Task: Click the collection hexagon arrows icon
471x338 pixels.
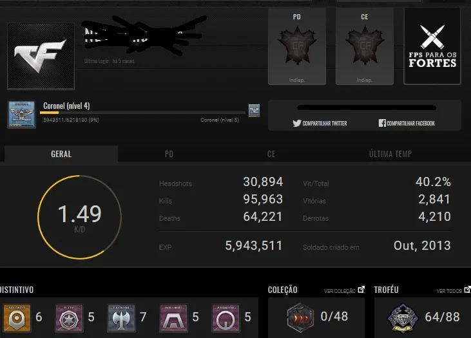Action: 300,317
